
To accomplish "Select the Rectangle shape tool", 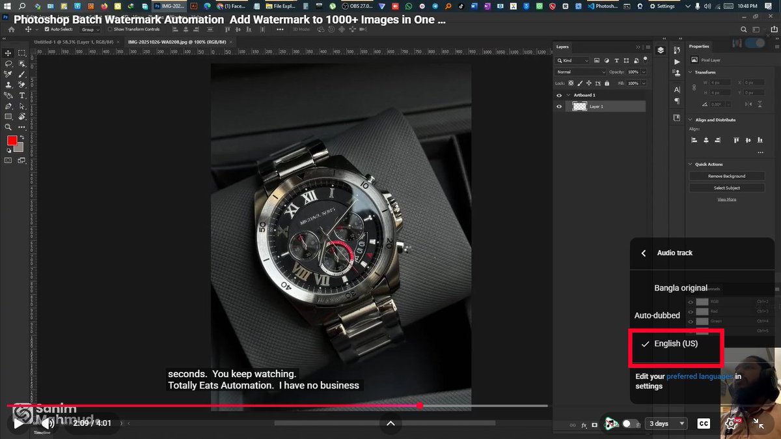I will (8, 116).
